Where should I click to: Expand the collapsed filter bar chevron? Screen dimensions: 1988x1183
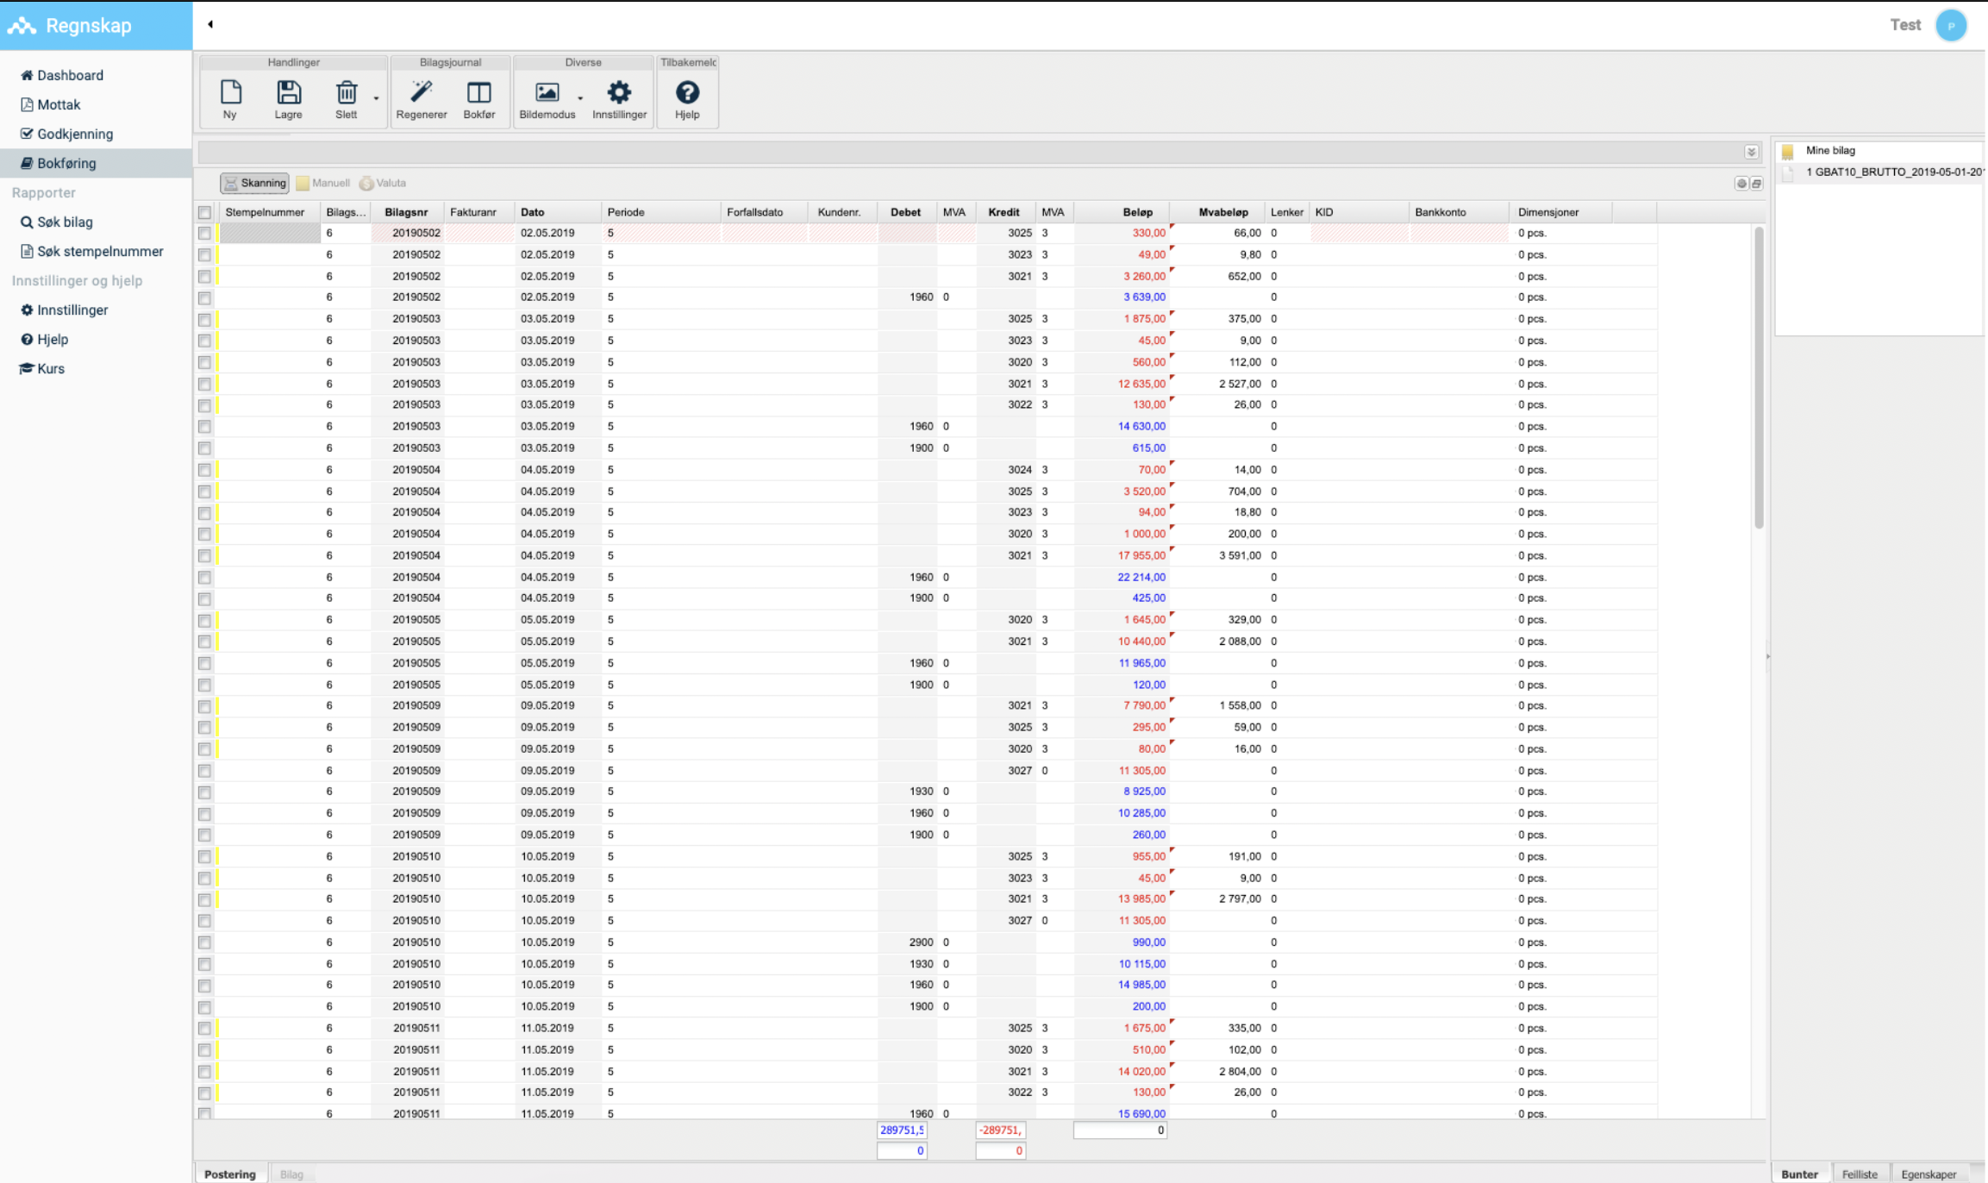(1751, 153)
